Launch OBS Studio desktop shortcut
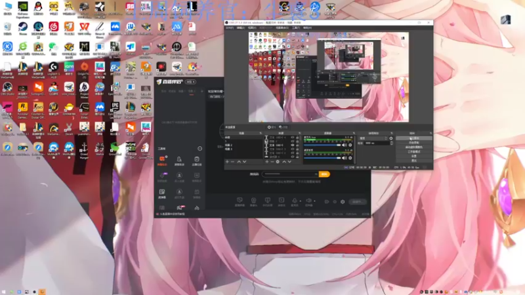The width and height of the screenshot is (525, 295). [x=7, y=87]
